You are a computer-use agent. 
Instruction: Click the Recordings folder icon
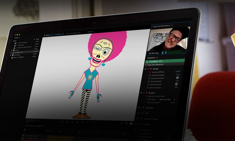pyautogui.click(x=13, y=55)
